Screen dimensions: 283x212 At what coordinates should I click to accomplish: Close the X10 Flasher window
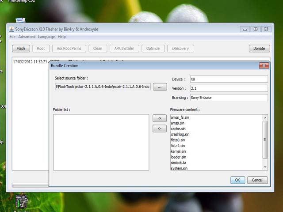click(x=266, y=29)
